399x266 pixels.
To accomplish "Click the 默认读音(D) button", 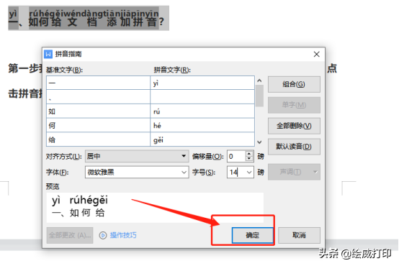I will pos(294,147).
